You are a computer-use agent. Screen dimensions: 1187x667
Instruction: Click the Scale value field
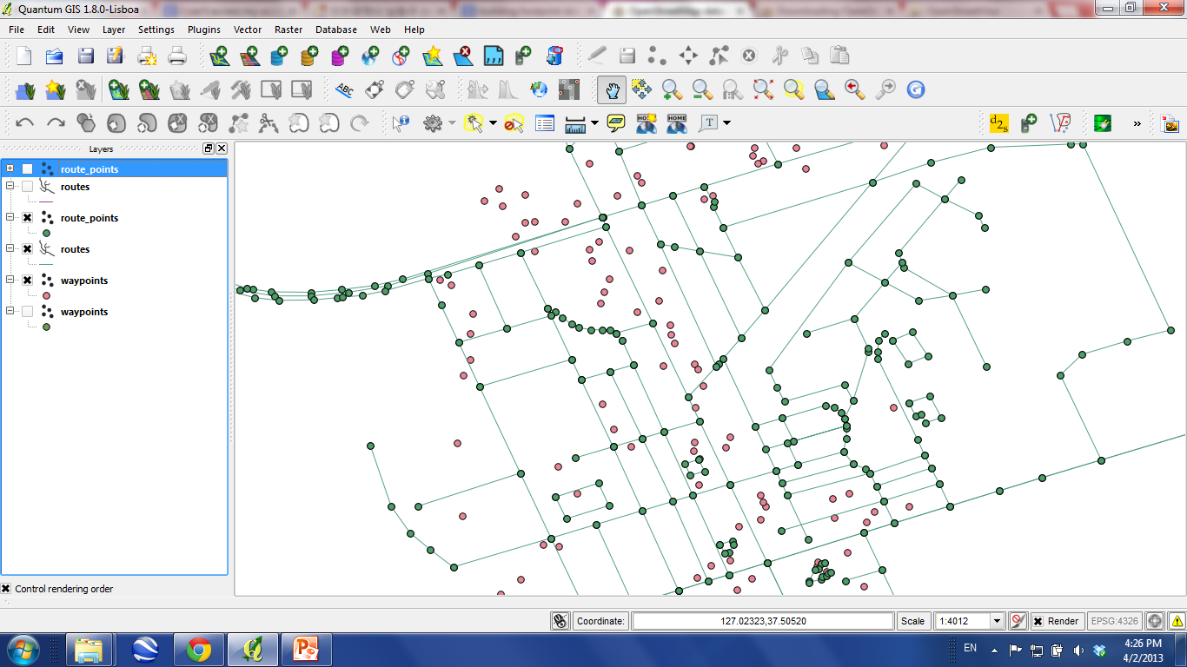click(963, 621)
